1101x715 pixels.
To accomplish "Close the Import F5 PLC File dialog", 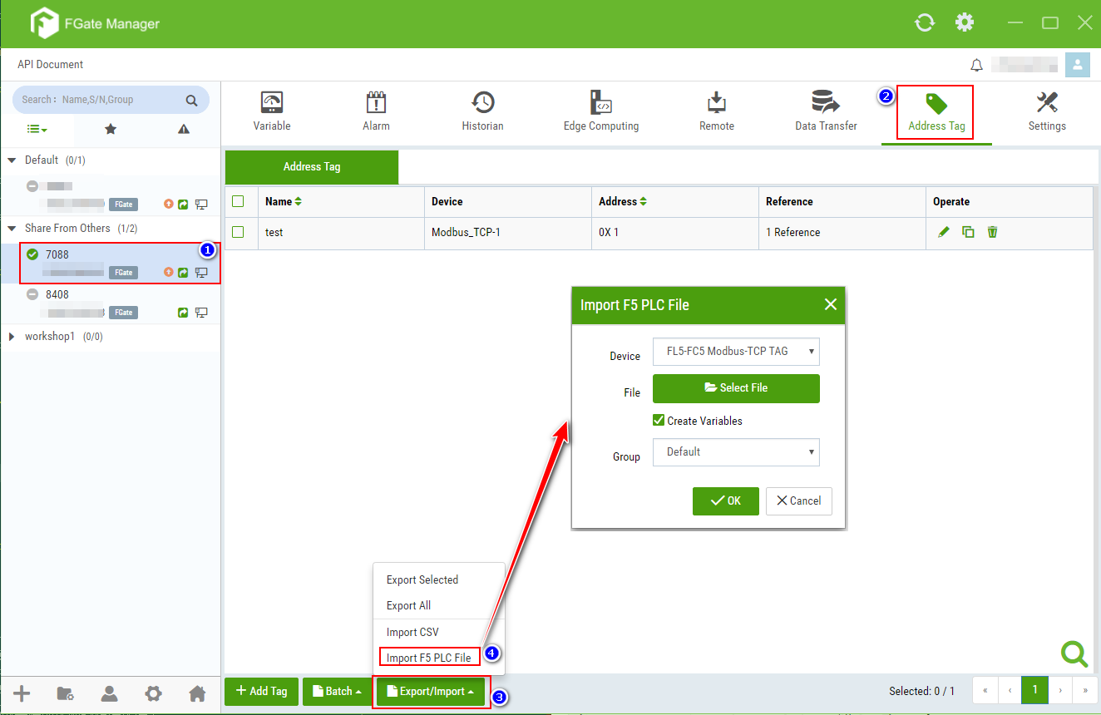I will [830, 304].
